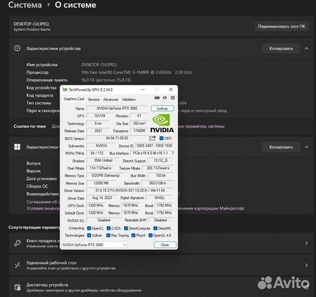This screenshot has width=316, height=297.
Task: Click the Driver Date Aug 14, 2023 field
Action: [102, 198]
